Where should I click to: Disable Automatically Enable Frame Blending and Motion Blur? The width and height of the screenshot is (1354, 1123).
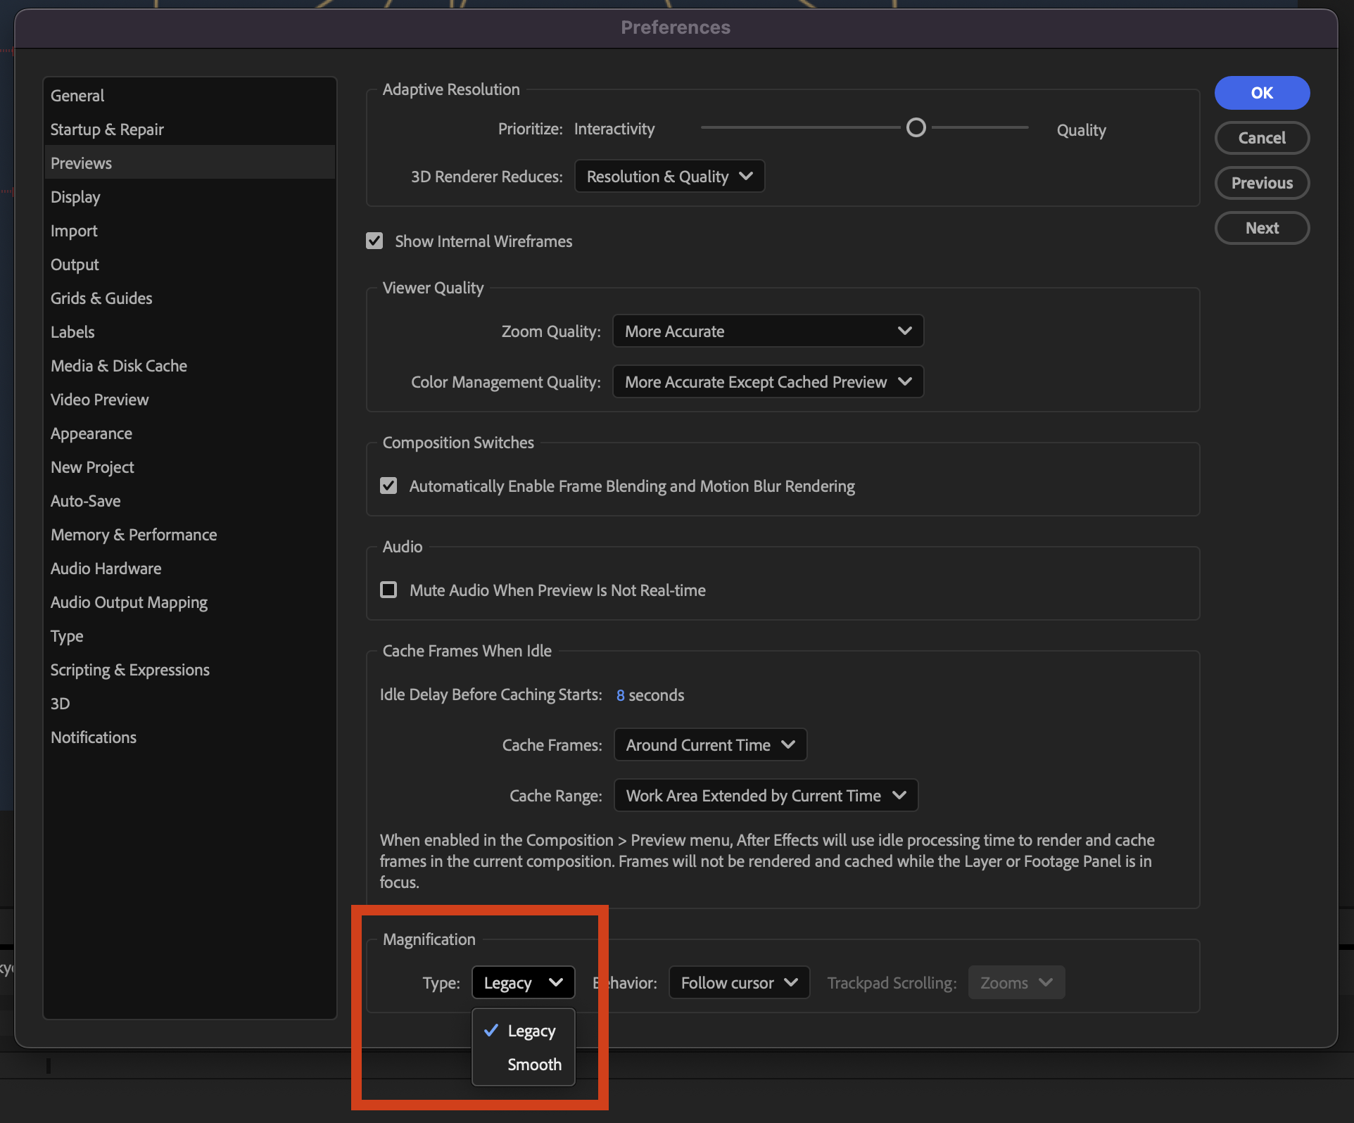388,485
